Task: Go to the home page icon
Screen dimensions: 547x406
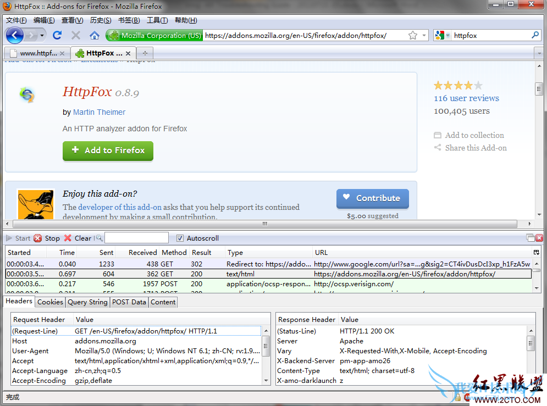Action: click(x=94, y=35)
